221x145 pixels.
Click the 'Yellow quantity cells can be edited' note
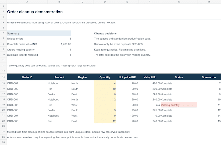point(52,65)
